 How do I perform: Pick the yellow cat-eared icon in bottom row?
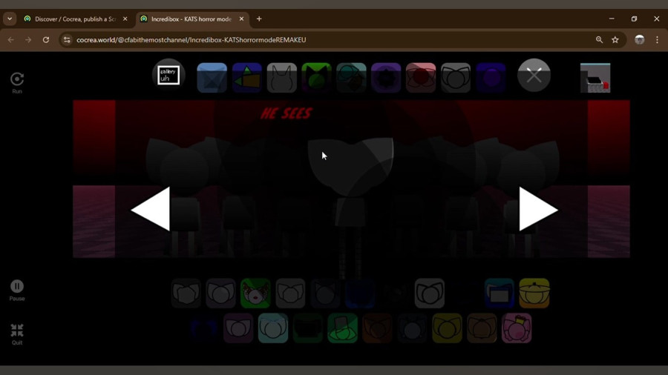[x=447, y=328]
